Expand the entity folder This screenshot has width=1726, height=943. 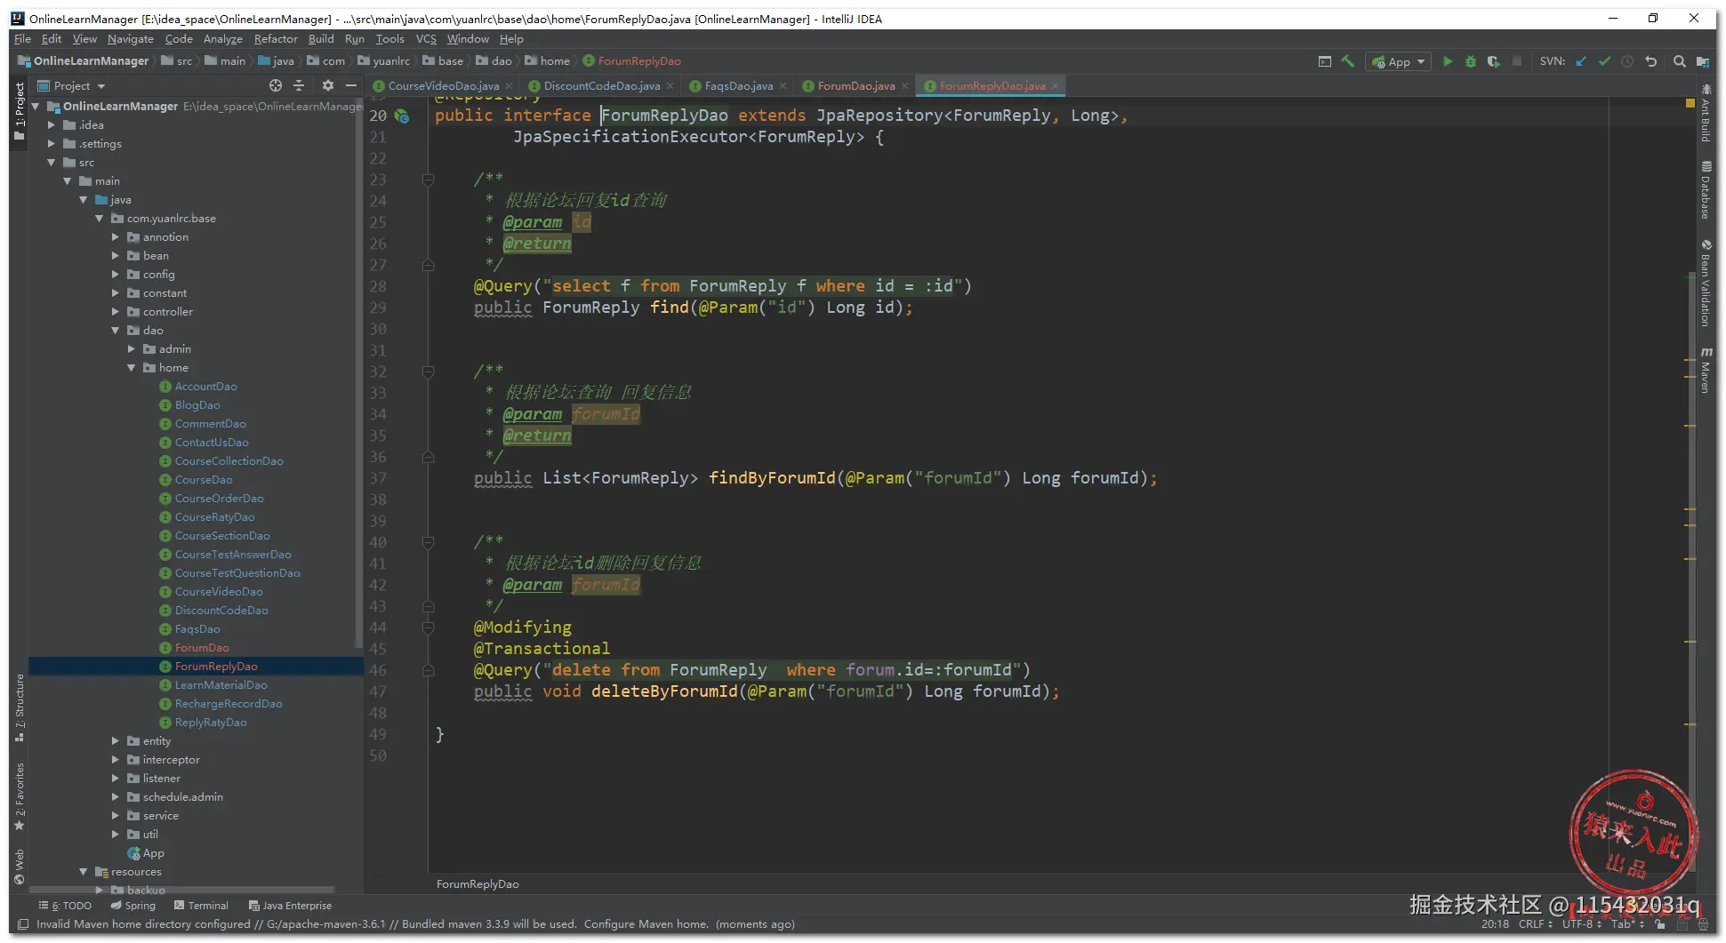click(x=116, y=741)
